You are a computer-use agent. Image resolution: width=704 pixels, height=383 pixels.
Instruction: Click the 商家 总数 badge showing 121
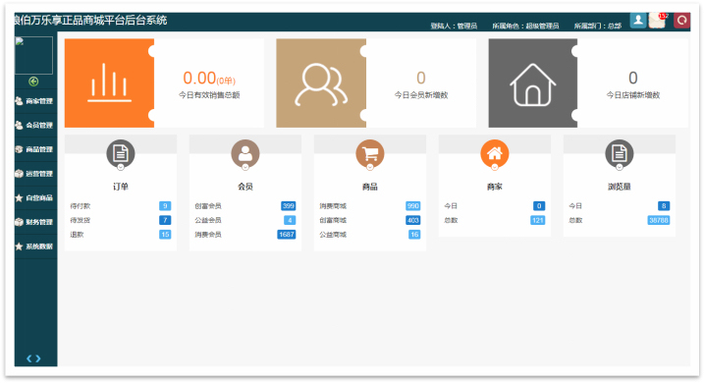click(x=538, y=220)
